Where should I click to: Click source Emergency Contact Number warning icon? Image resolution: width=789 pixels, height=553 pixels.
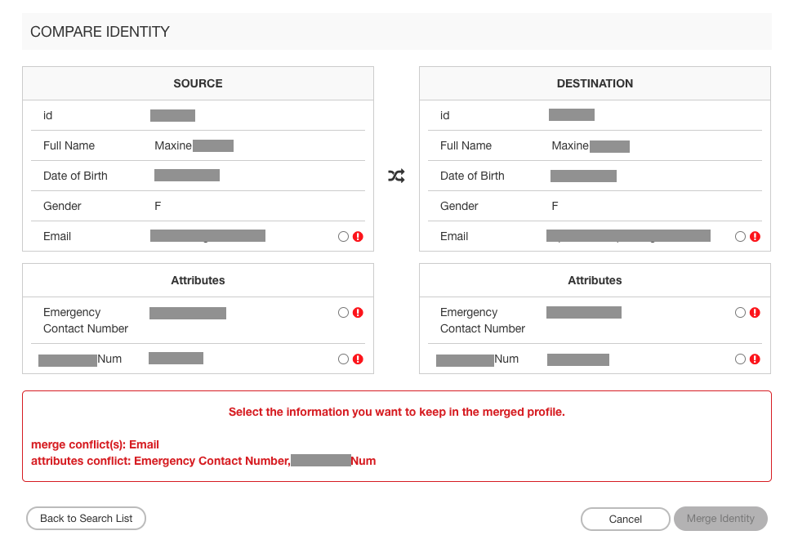358,313
